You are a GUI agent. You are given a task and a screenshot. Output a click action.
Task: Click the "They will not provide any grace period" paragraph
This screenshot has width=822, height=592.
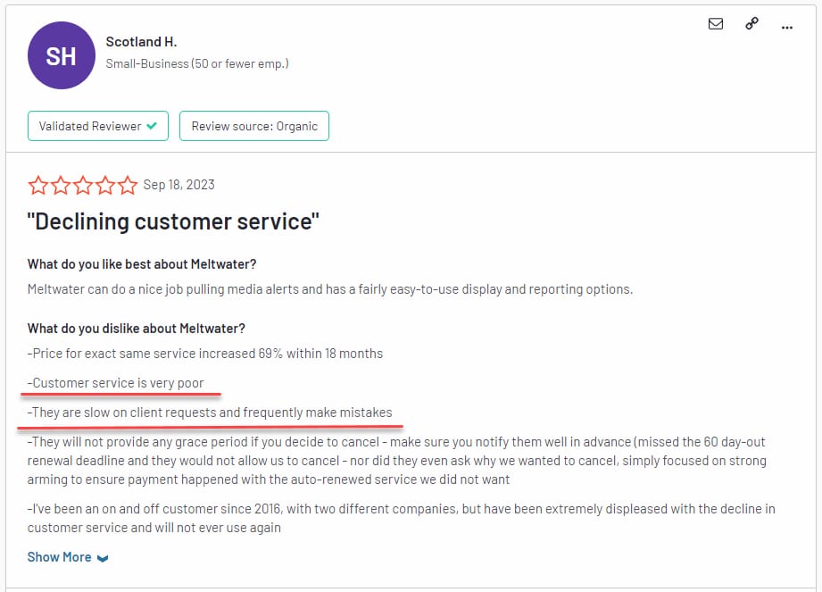(x=398, y=461)
